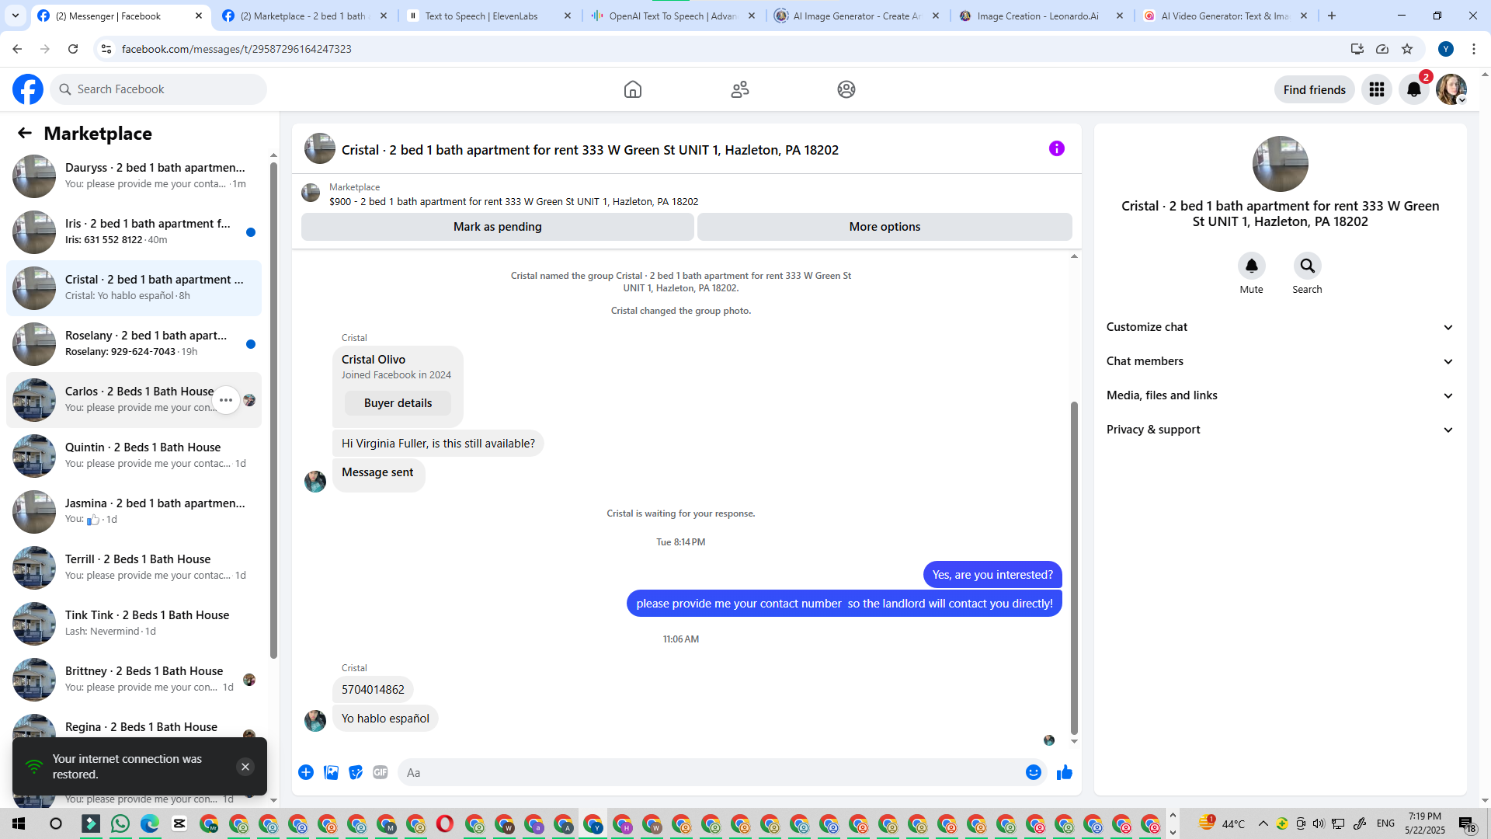This screenshot has width=1491, height=839.
Task: Open chat with Tink Tink
Action: [134, 624]
